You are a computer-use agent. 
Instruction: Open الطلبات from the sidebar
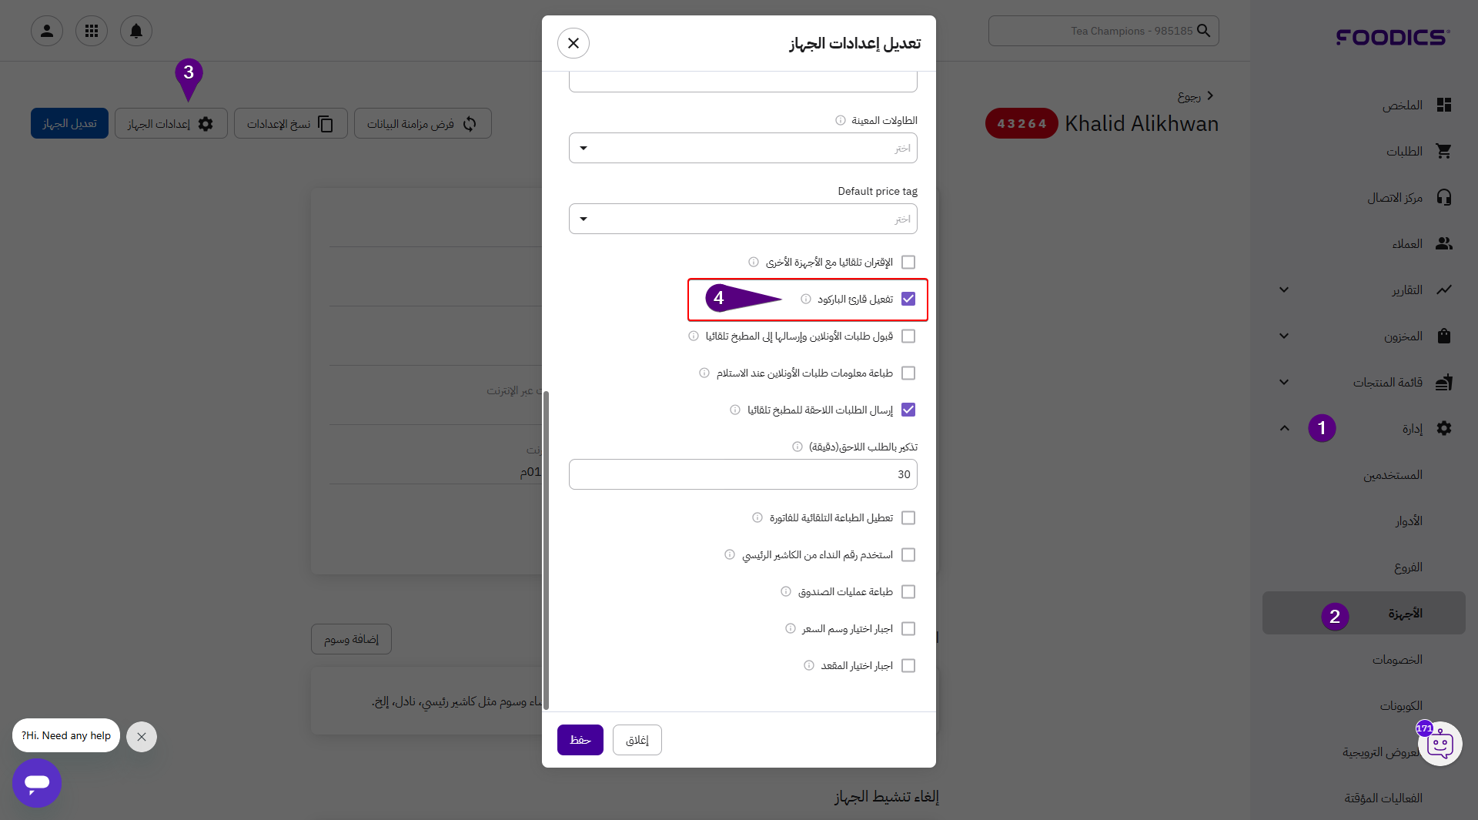pos(1404,151)
